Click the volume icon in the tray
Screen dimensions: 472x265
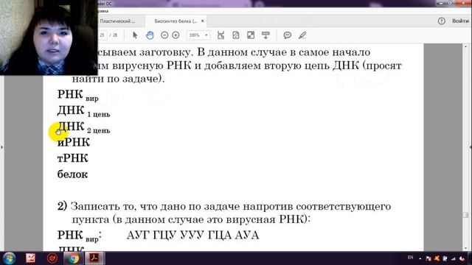[462, 258]
